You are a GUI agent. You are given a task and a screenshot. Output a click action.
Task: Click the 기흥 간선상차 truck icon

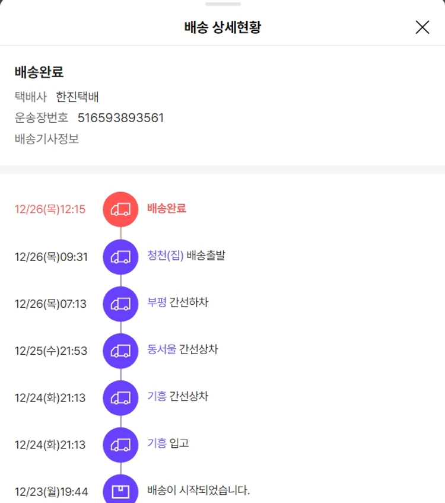point(120,397)
